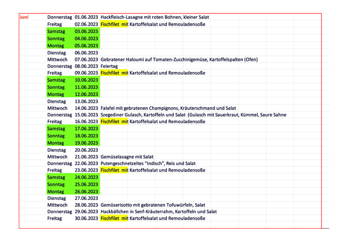The height and width of the screenshot is (241, 342).
Task: Click the Mittwoch cell for 21.06.2023
Action: click(x=57, y=157)
